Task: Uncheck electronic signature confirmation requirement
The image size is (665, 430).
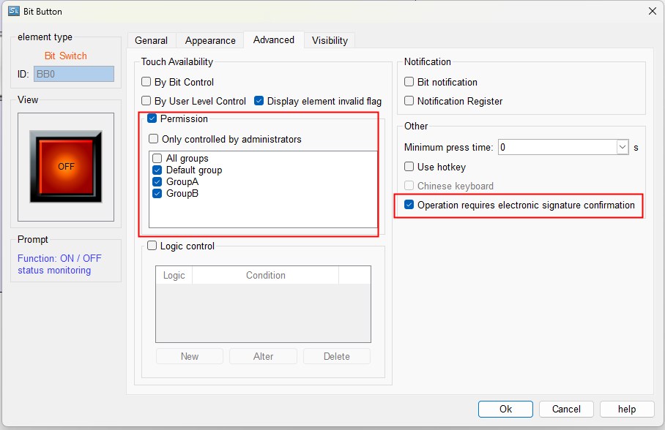Action: pos(409,205)
